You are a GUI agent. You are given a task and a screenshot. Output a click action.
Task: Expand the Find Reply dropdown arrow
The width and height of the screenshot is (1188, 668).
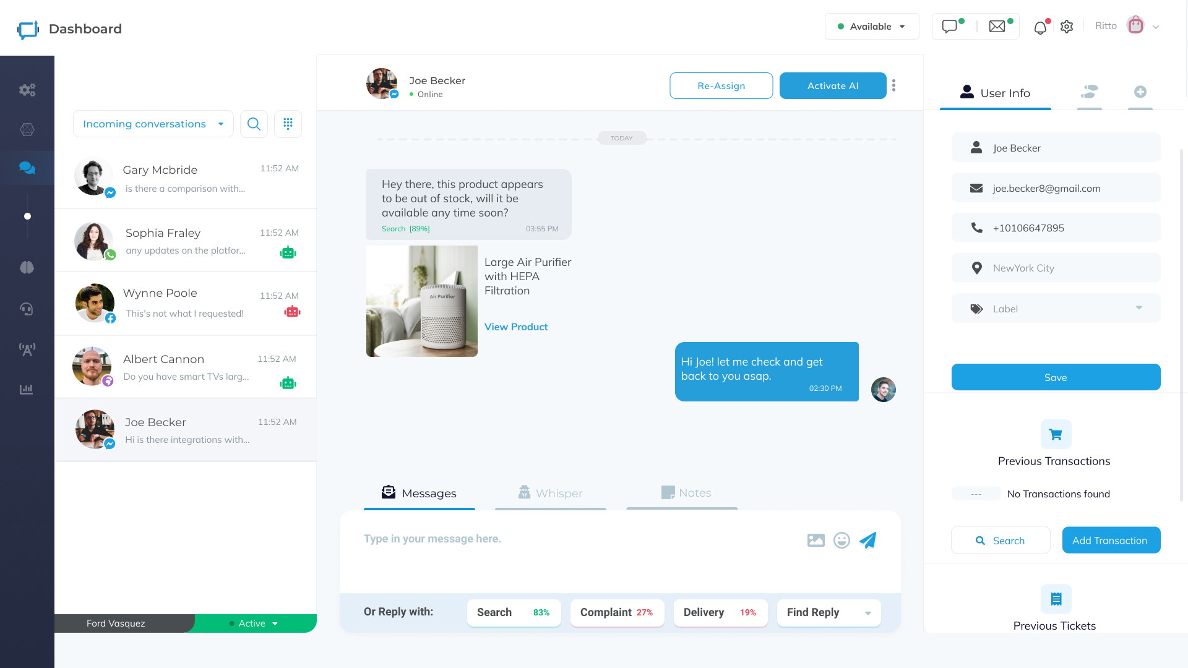click(x=867, y=612)
